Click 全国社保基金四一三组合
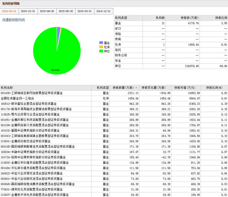Image resolution: width=228 pixels, height=197 pixels. pyautogui.click(x=17, y=99)
